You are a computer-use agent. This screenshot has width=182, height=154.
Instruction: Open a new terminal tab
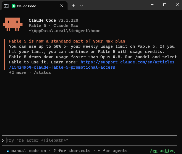[x=73, y=6]
